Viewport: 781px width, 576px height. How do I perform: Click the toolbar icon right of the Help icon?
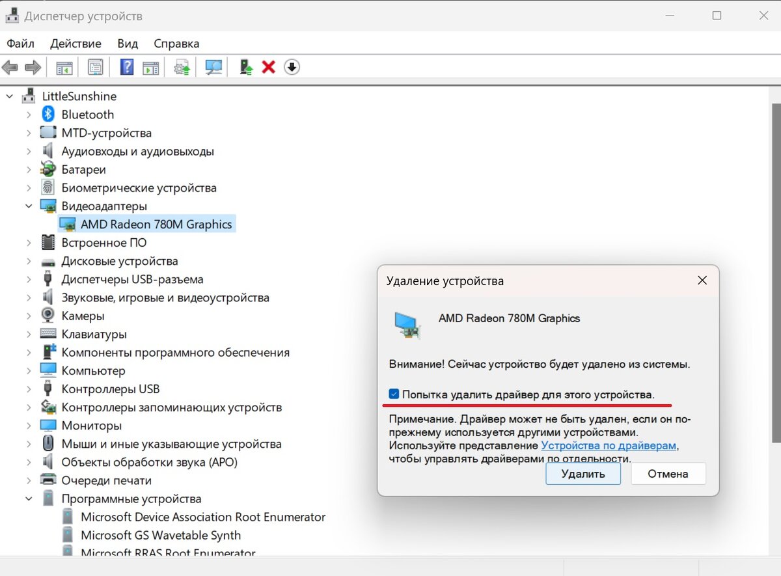(x=151, y=67)
